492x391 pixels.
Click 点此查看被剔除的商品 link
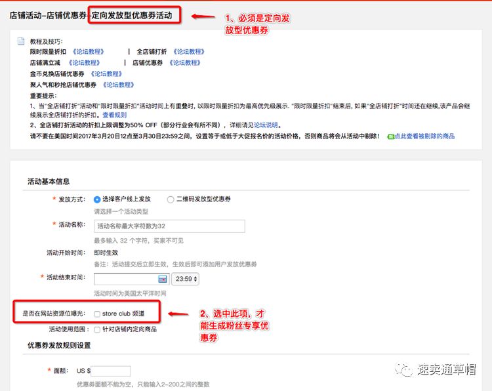coord(424,136)
